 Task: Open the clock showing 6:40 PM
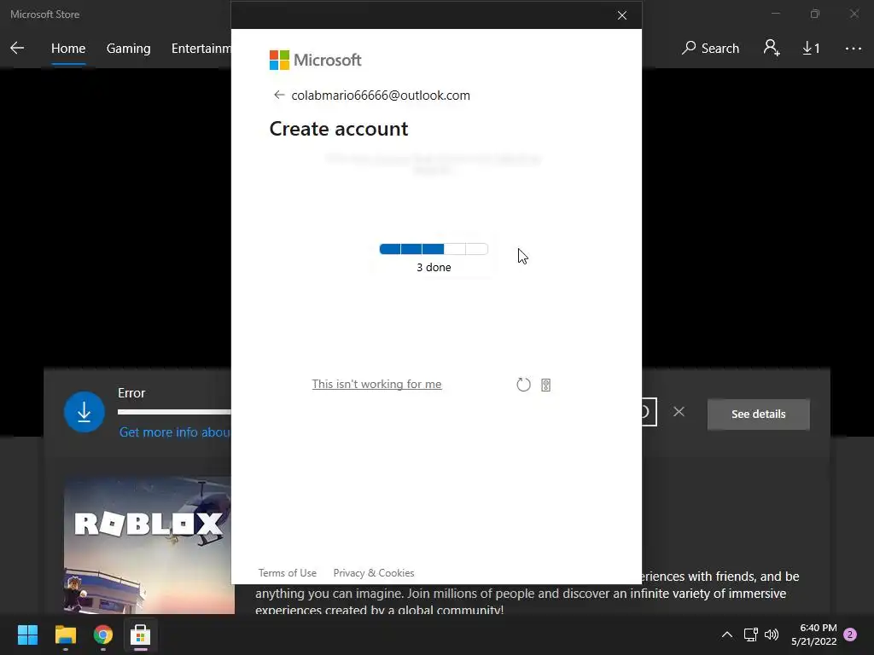tap(813, 635)
